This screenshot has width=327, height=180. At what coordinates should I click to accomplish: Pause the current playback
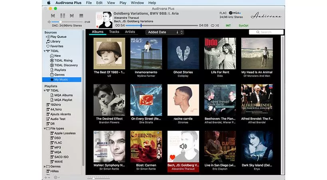click(x=63, y=16)
